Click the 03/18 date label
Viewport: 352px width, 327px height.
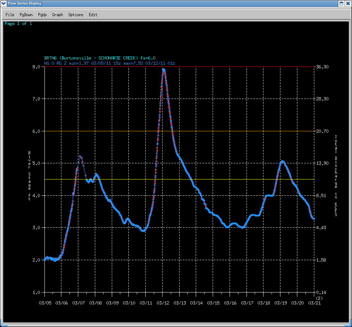coord(264,303)
